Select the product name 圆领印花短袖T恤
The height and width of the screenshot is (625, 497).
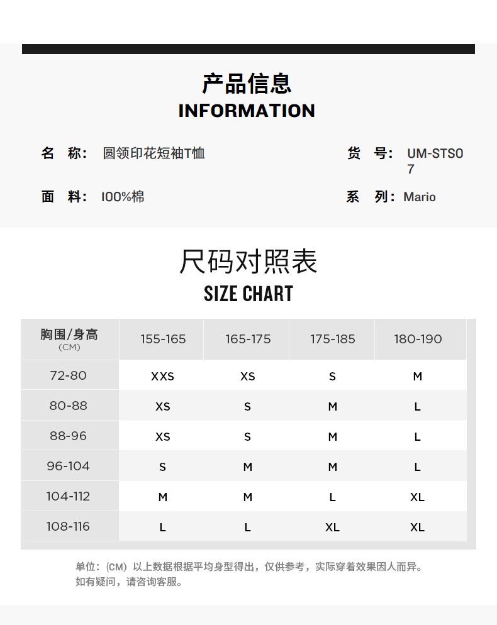point(154,153)
